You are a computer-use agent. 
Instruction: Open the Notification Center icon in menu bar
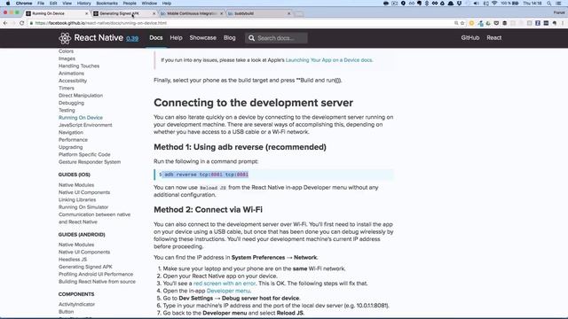click(x=559, y=4)
